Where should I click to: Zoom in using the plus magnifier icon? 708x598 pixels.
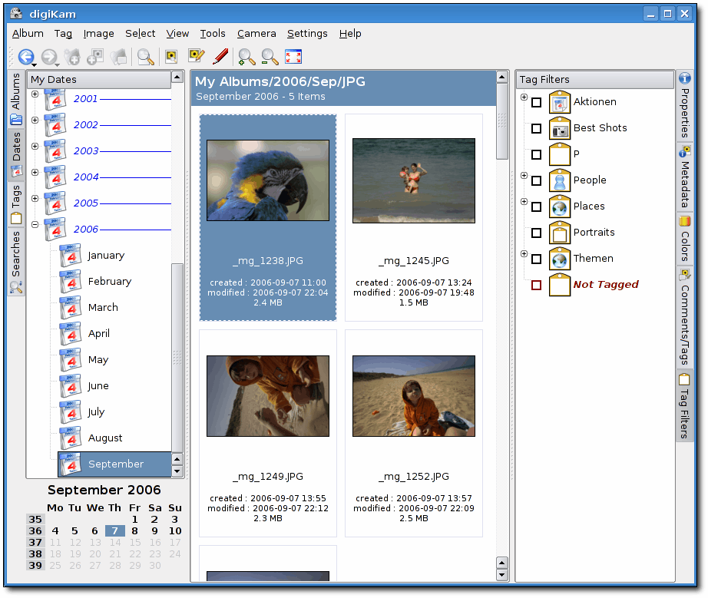(x=246, y=57)
